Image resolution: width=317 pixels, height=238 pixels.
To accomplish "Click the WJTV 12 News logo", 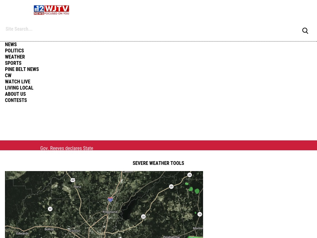I will (52, 10).
